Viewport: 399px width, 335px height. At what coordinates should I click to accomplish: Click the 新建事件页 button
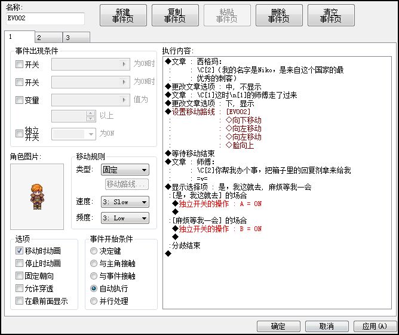pyautogui.click(x=123, y=16)
